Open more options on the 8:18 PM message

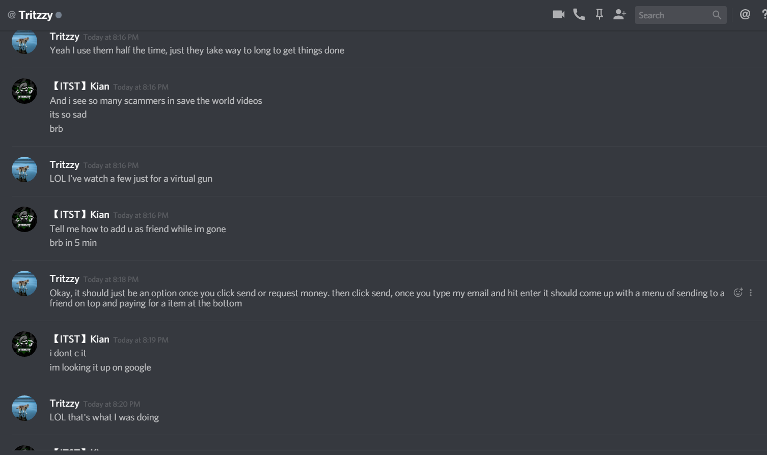[x=751, y=293]
